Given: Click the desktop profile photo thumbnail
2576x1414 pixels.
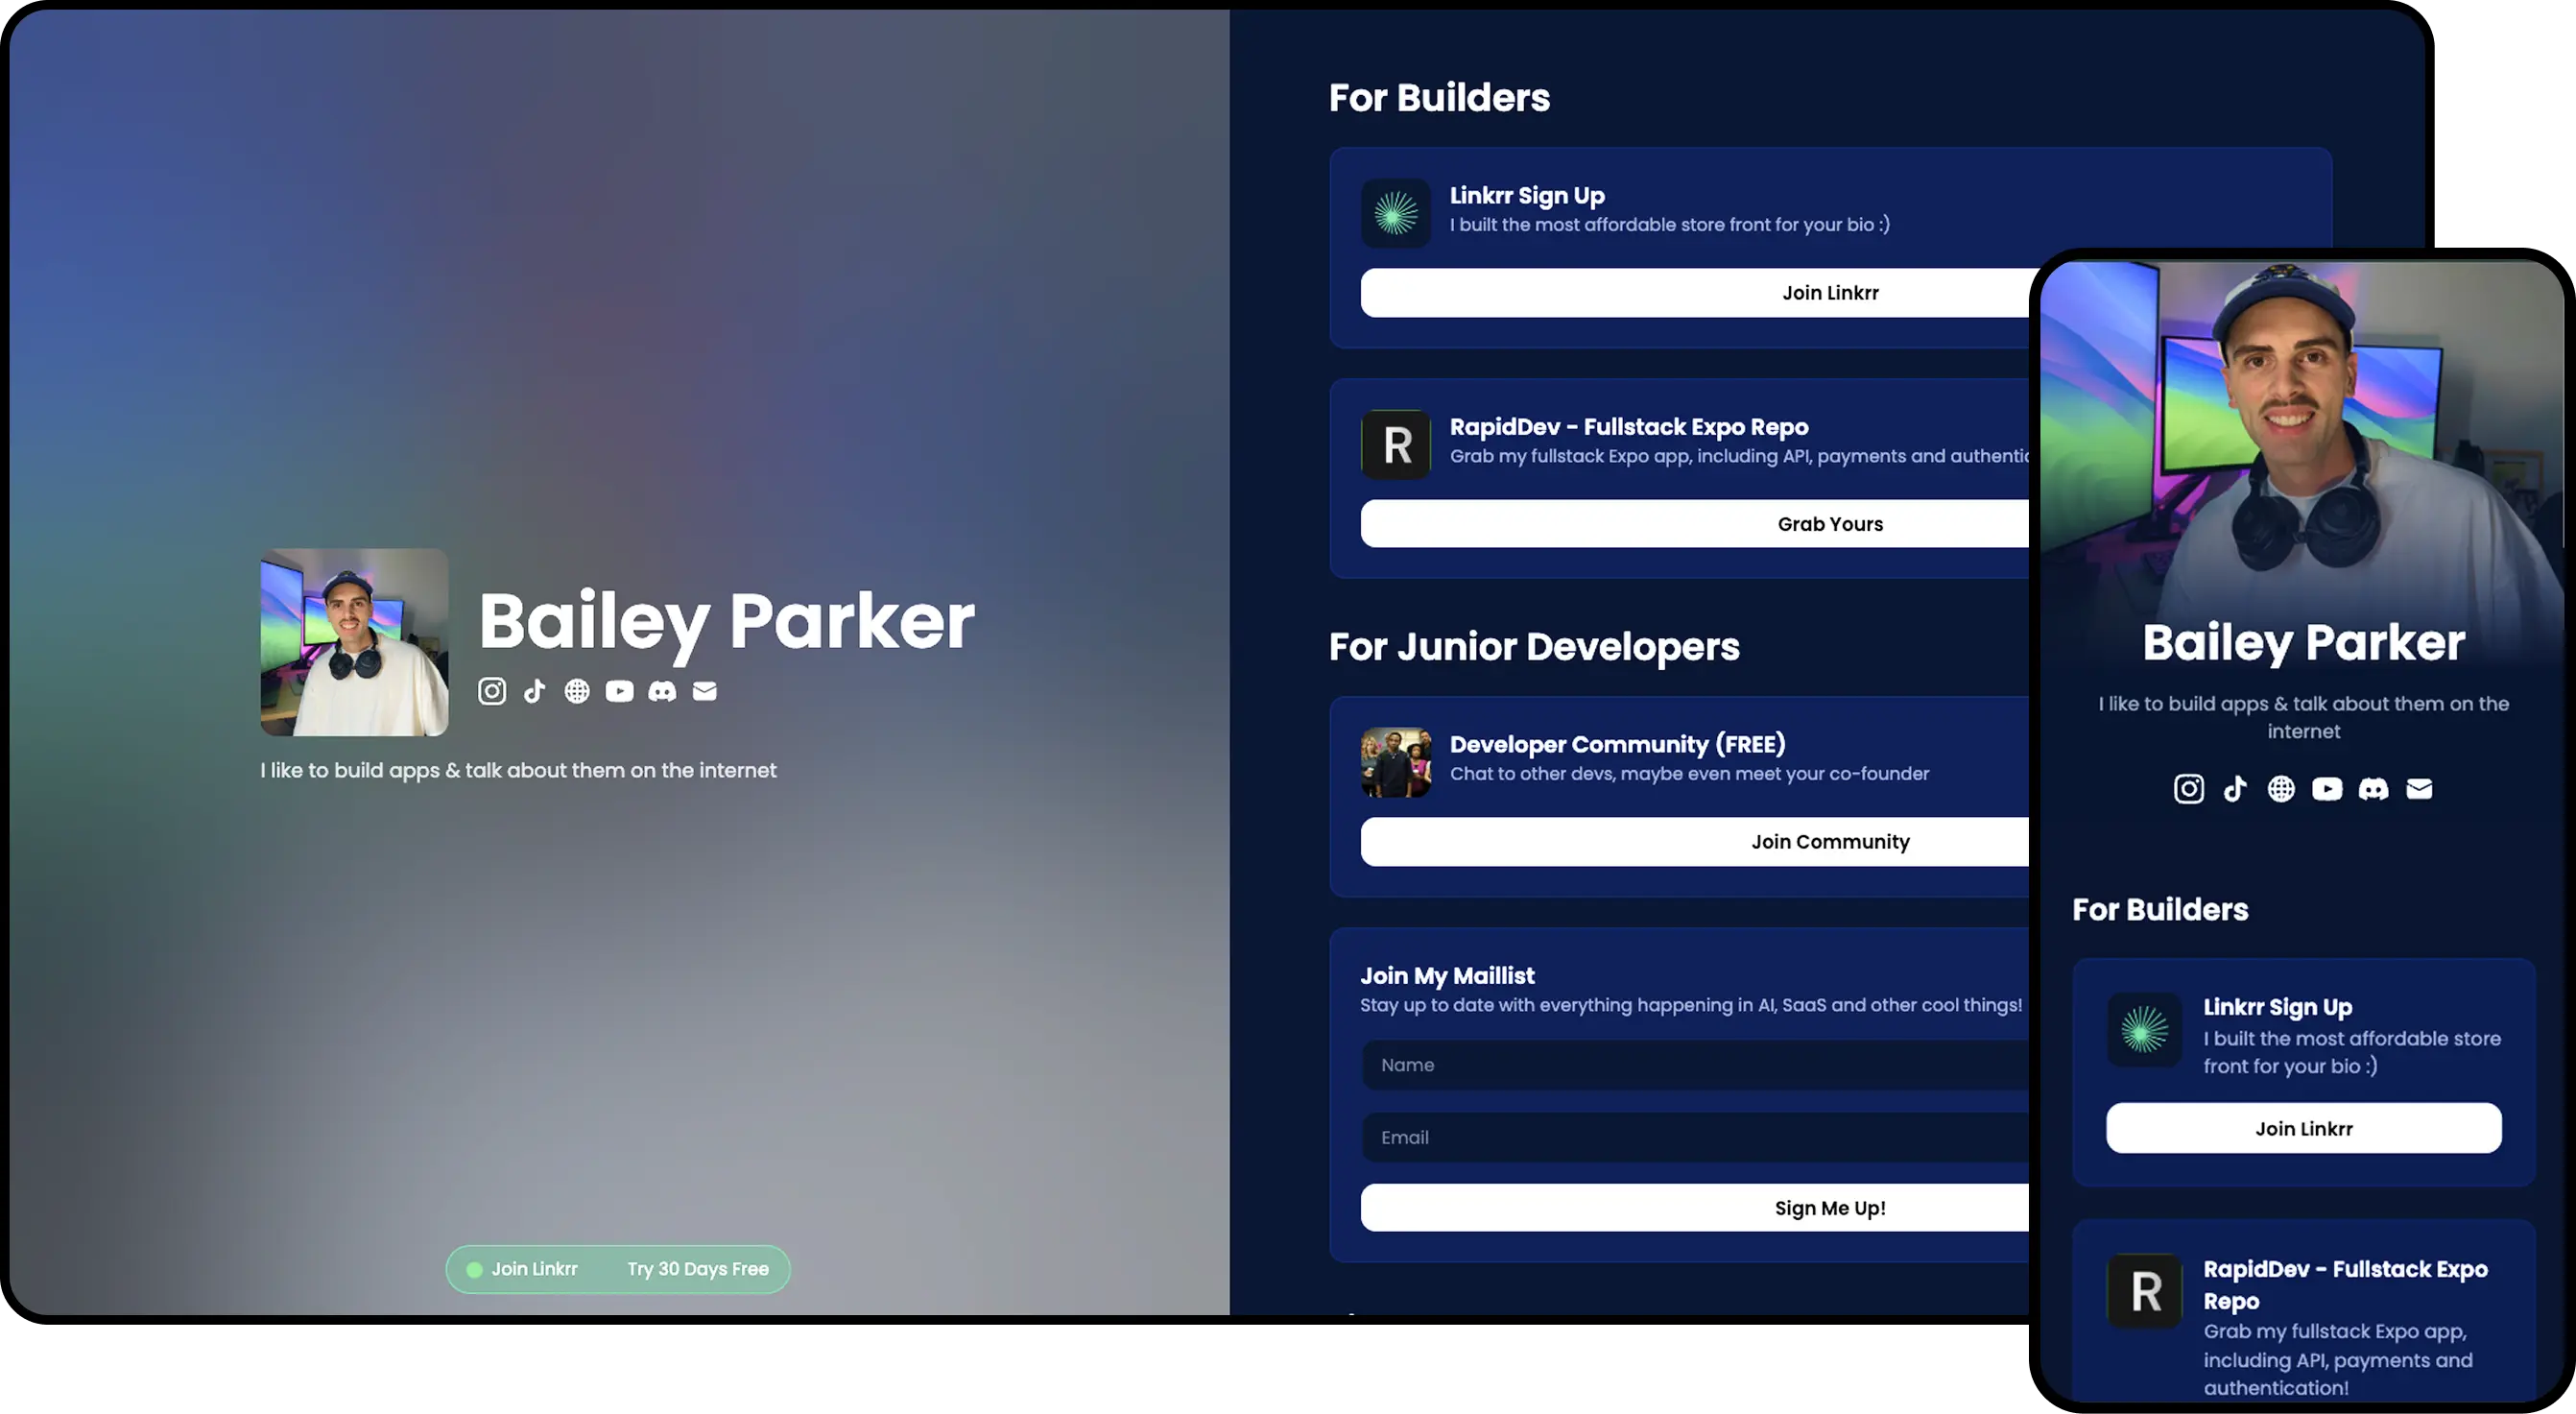Looking at the screenshot, I should coord(354,642).
